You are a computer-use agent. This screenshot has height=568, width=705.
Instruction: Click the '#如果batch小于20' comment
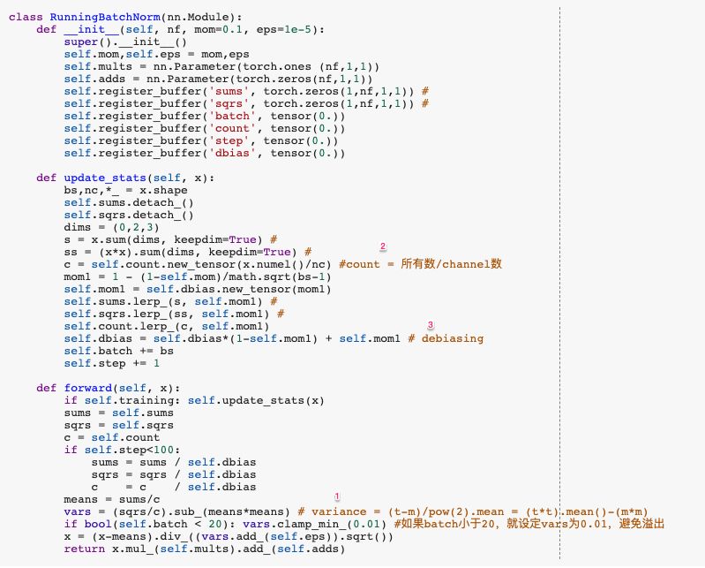529,525
